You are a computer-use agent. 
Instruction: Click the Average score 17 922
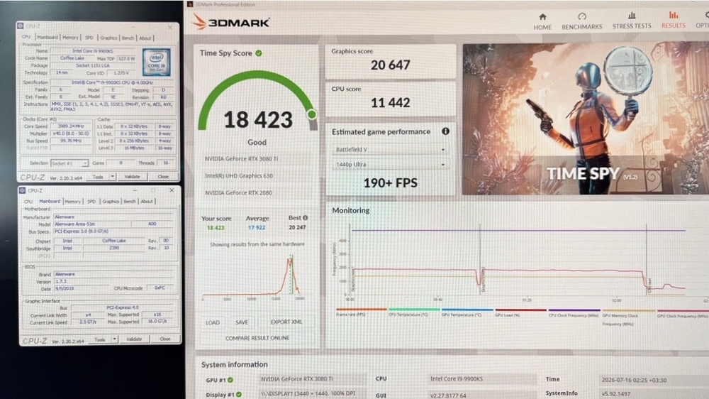tap(257, 228)
